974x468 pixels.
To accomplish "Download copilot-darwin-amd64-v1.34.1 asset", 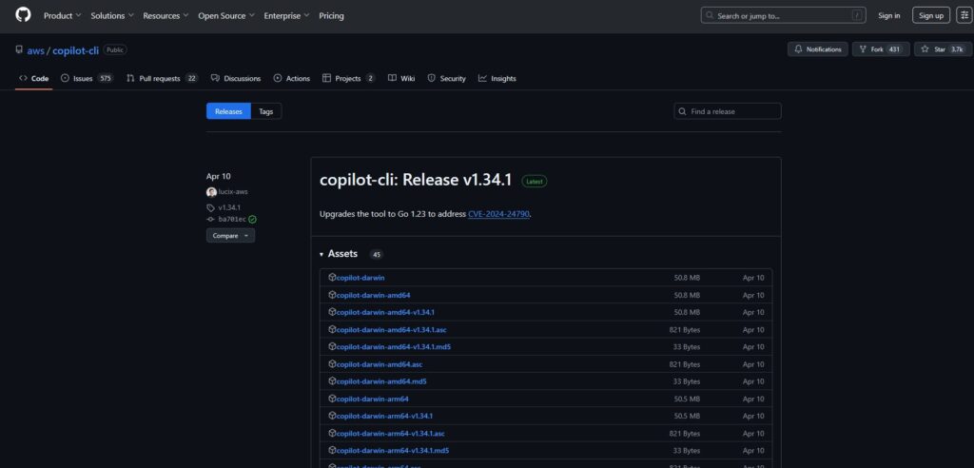I will [385, 312].
